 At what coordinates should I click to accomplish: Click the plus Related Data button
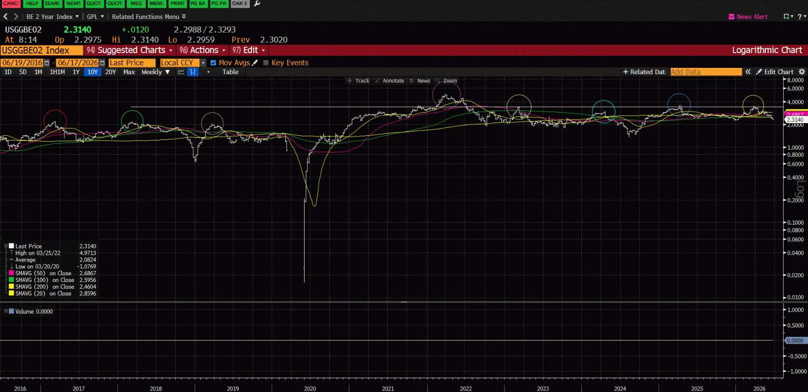(x=644, y=72)
